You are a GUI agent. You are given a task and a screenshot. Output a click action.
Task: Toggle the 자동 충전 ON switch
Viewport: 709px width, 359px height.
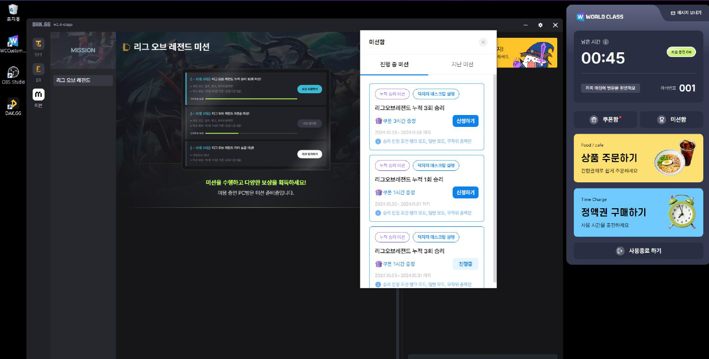681,52
